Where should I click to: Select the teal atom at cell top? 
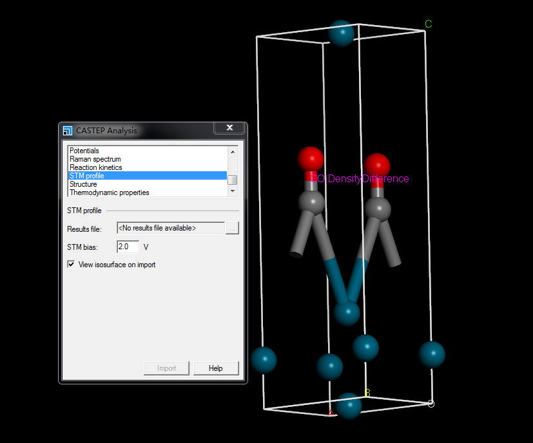click(342, 33)
